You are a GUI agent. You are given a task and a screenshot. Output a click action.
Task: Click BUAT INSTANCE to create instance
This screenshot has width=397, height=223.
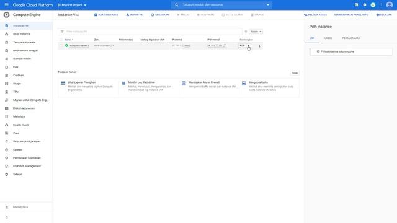(106, 15)
